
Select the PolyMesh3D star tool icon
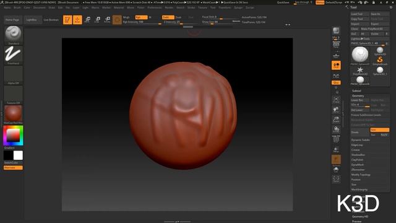(360, 71)
